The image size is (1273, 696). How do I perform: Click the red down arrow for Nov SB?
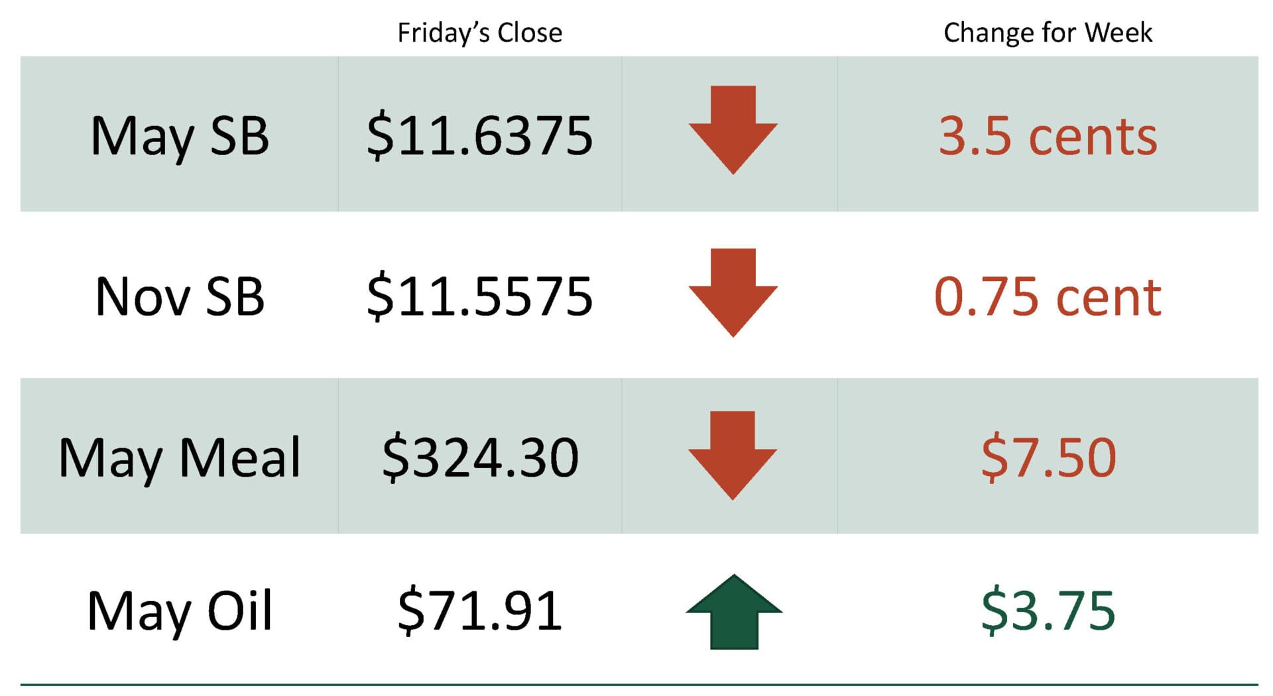[x=733, y=292]
